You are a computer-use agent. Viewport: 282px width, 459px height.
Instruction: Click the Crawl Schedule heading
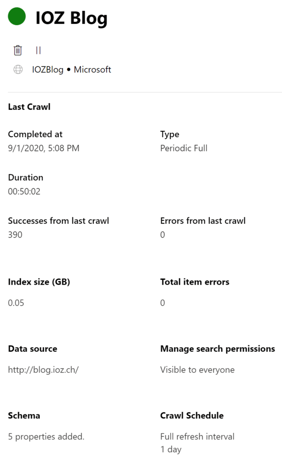tap(192, 416)
